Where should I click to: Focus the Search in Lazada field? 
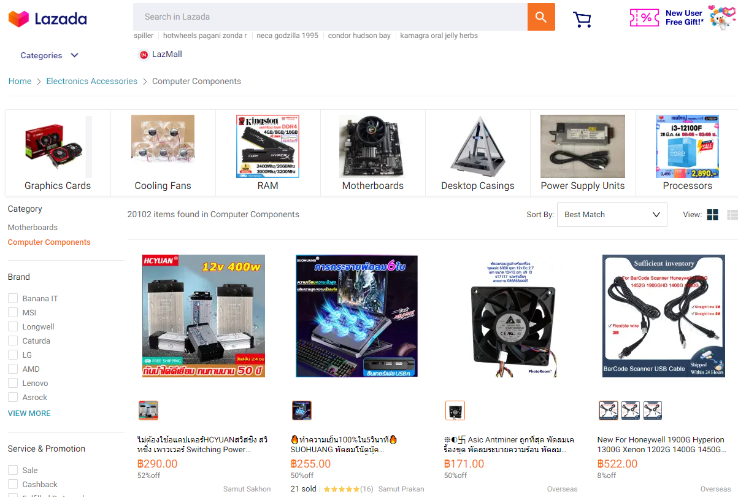[330, 17]
